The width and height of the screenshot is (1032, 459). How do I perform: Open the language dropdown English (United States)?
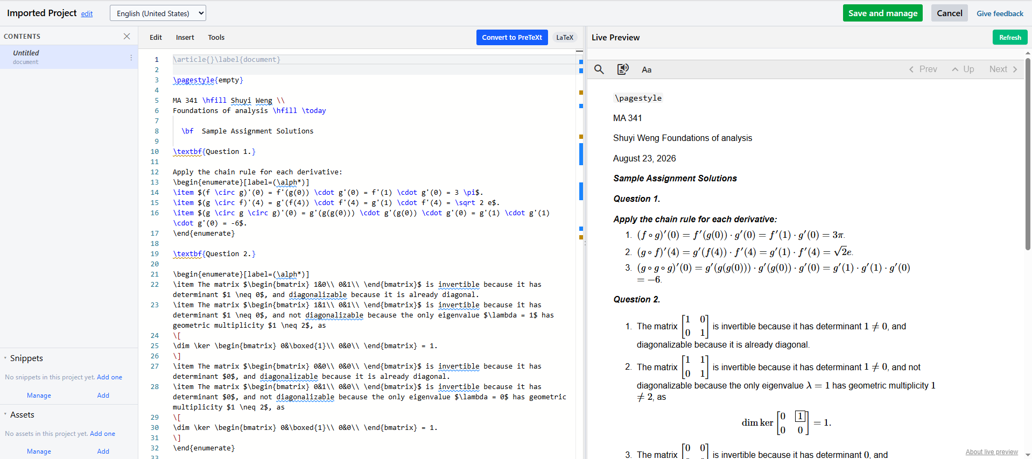coord(158,13)
